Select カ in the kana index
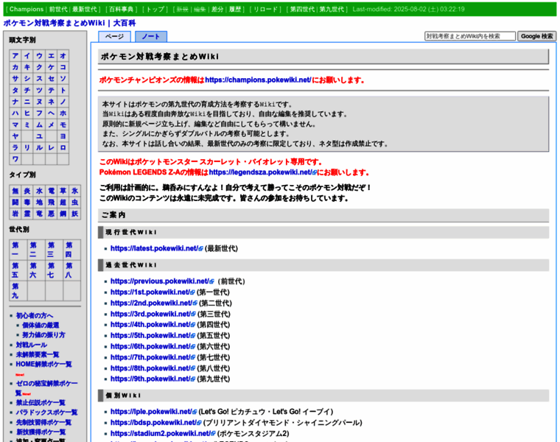 point(15,67)
